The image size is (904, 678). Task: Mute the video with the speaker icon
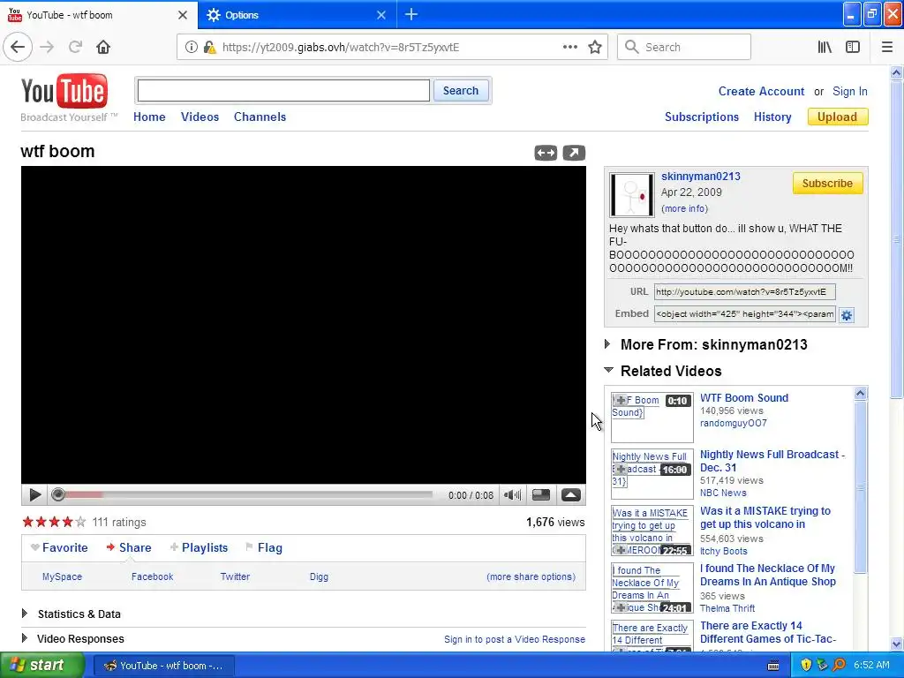coord(513,494)
